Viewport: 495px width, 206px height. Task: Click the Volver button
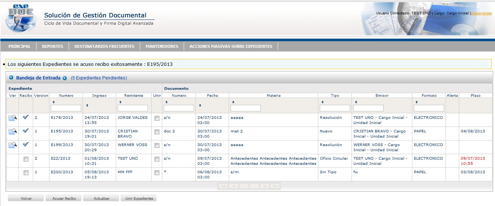point(26,198)
